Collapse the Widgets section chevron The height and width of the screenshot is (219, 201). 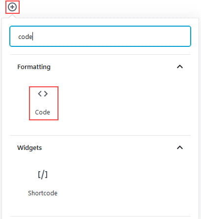click(180, 147)
